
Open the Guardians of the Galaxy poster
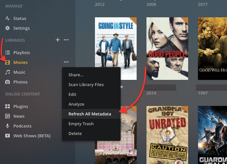click(212, 135)
